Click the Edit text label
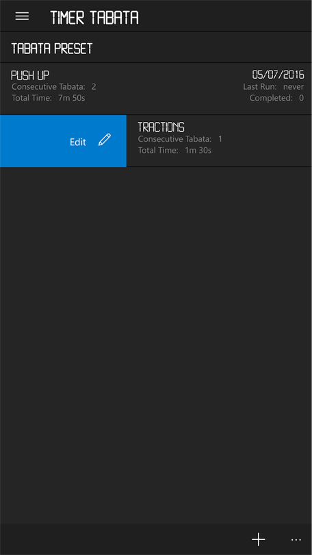 [78, 142]
